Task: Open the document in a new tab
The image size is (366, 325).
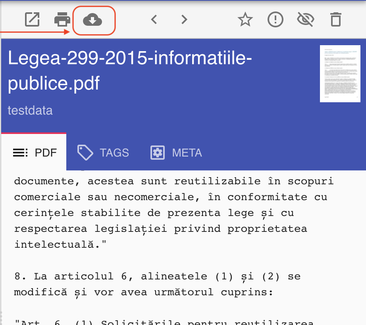Action: coord(32,19)
